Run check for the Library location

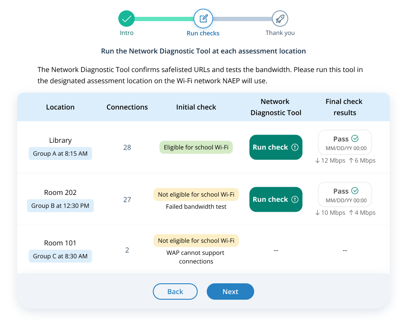point(276,147)
